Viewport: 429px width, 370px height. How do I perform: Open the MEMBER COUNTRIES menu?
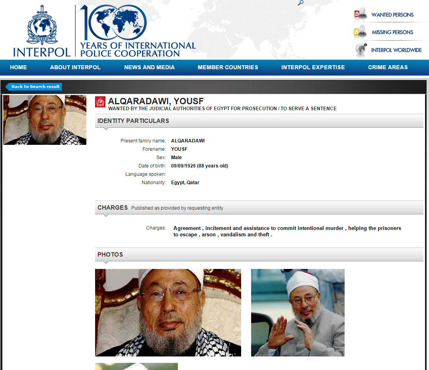click(x=228, y=67)
